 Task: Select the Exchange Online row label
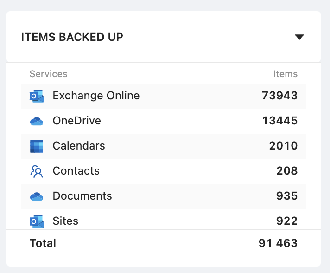tap(96, 96)
